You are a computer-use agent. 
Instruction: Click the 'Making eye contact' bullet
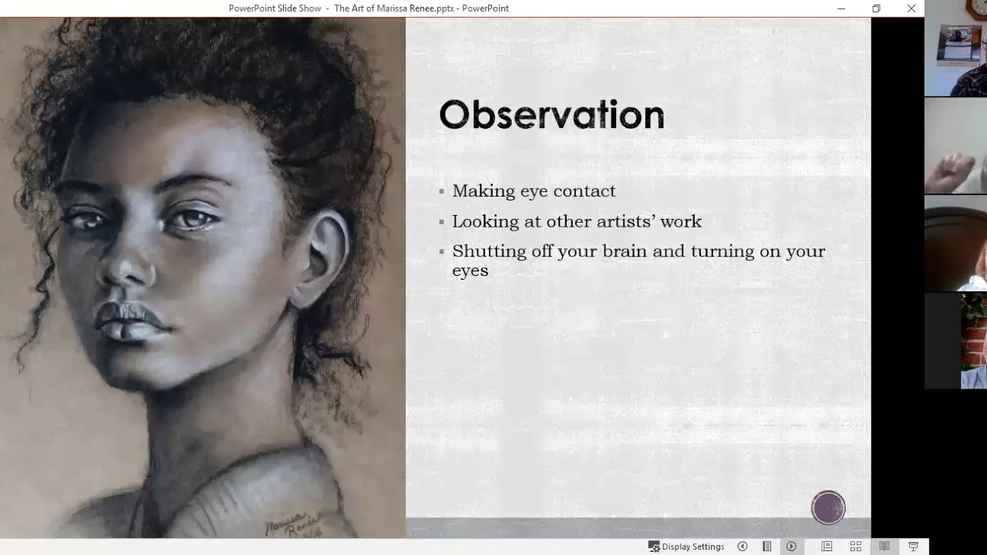tap(534, 190)
